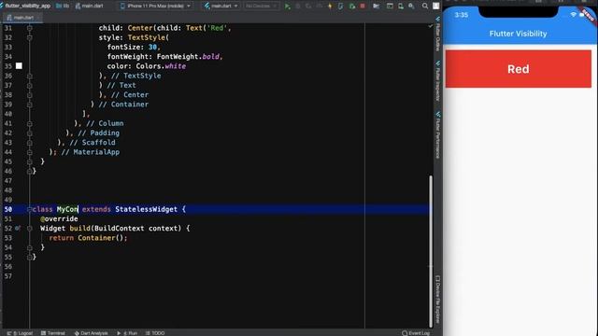Open the Dart Analysis tool window
Screen dimensions: 598x336
92,333
